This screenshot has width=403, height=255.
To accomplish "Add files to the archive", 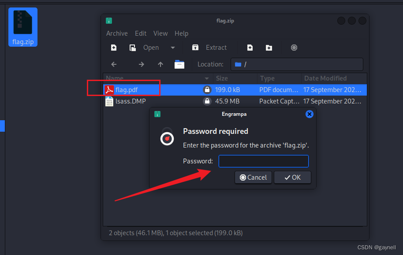I will point(250,48).
